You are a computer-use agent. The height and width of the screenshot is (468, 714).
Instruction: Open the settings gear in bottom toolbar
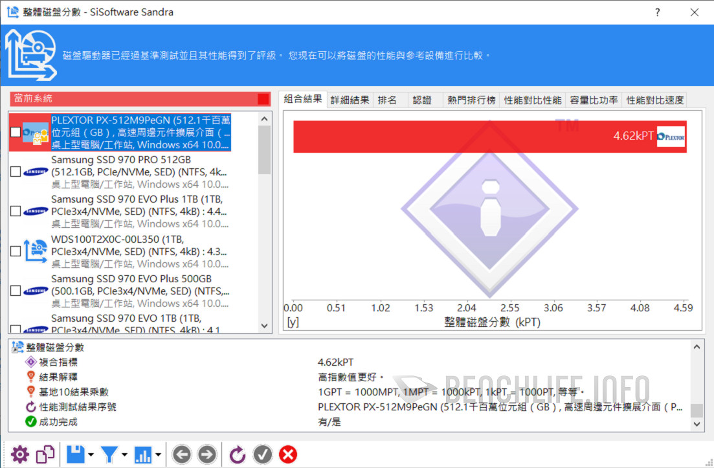coord(19,454)
